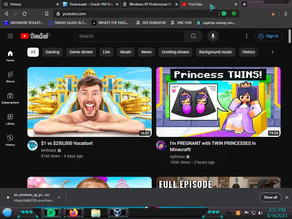This screenshot has height=219, width=292.
Task: Open I'm PREGNANT with TWIN PRINCESSES title
Action: coord(213,146)
